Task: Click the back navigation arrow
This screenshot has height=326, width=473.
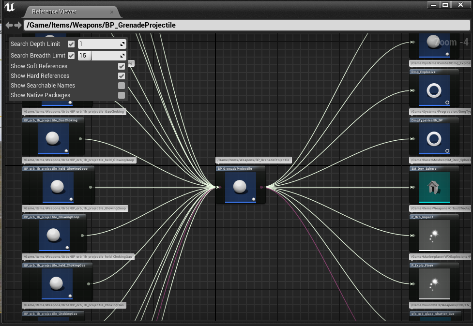Action: 9,25
